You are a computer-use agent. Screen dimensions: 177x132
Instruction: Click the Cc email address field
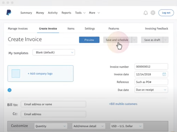click(x=54, y=114)
